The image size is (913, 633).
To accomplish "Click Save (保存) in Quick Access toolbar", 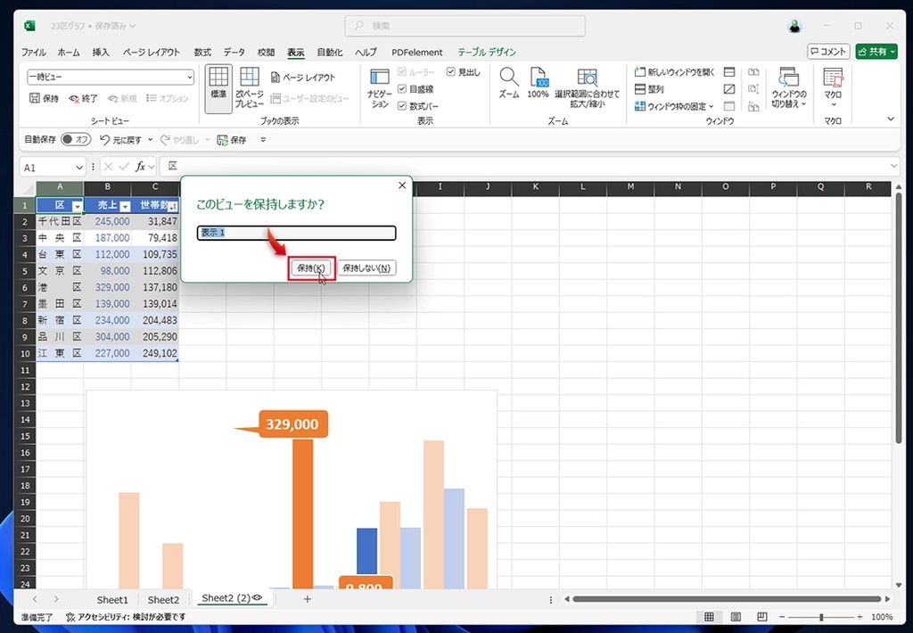I will [x=231, y=140].
